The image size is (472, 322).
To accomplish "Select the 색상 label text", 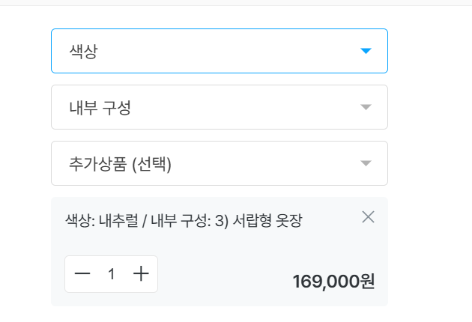I will click(x=84, y=51).
